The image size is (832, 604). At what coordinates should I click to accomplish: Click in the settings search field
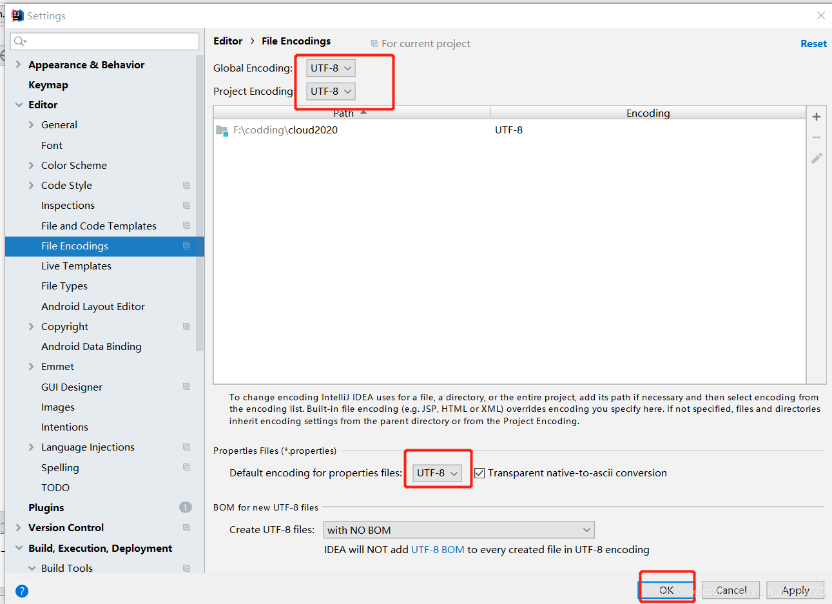tap(105, 41)
